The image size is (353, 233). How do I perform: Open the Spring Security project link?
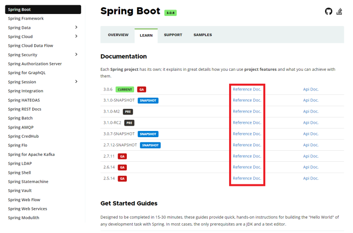23,55
